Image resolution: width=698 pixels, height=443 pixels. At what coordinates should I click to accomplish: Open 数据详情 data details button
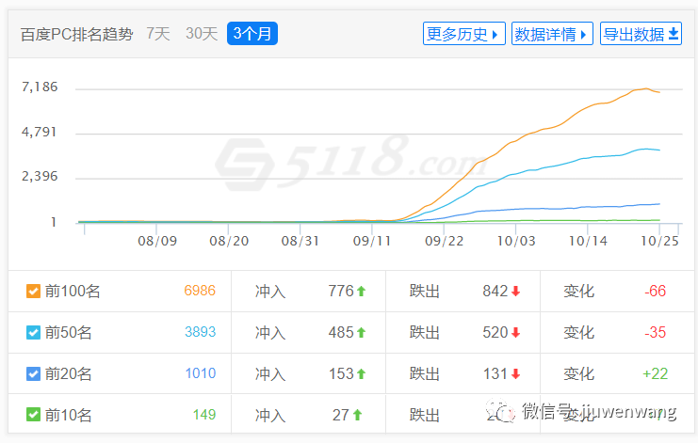(552, 34)
